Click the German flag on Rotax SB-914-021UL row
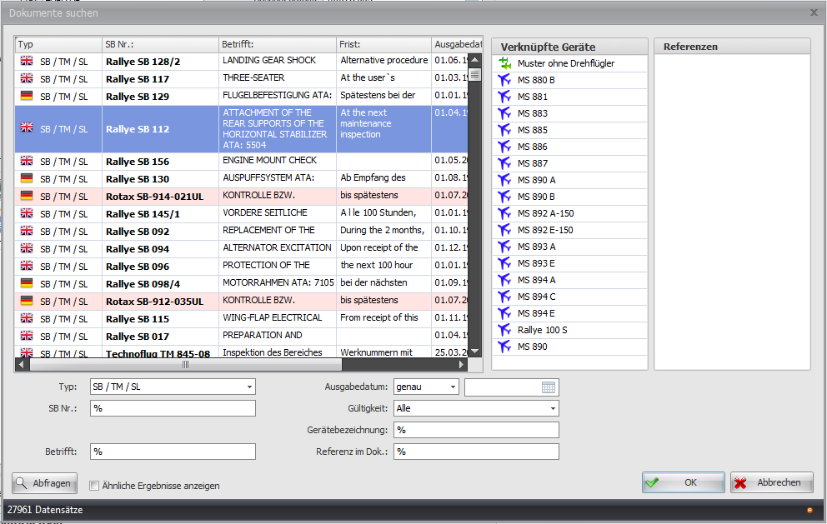Image resolution: width=827 pixels, height=524 pixels. 27,196
